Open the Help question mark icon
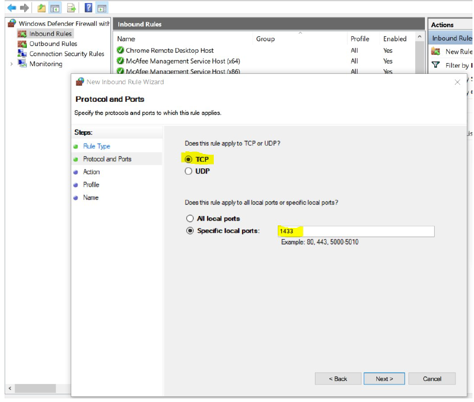474x402 pixels. (x=88, y=8)
